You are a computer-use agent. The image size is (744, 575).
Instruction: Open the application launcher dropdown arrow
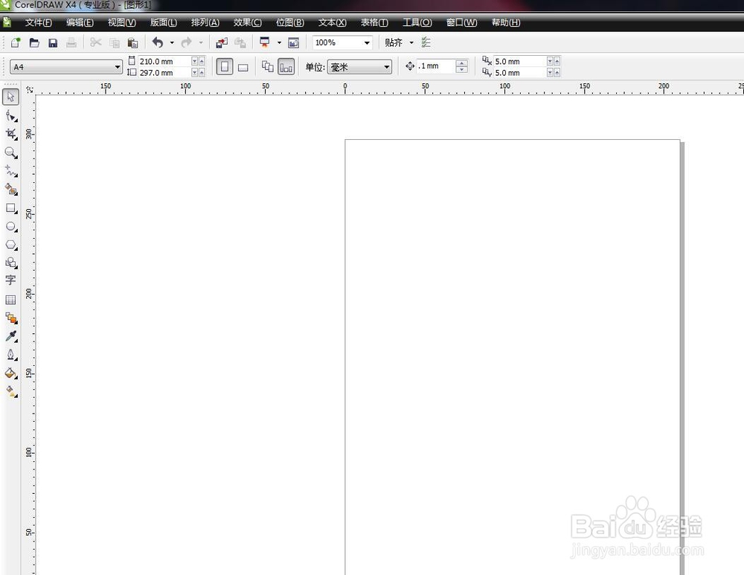click(x=279, y=42)
